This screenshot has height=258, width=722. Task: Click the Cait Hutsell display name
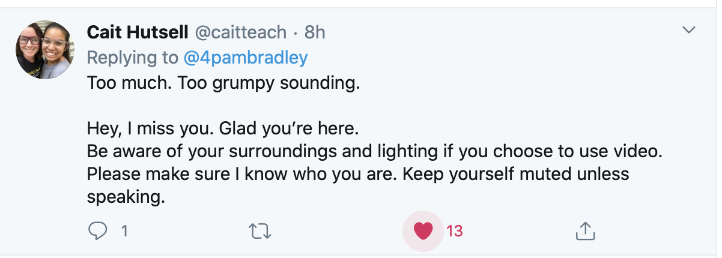pos(138,32)
